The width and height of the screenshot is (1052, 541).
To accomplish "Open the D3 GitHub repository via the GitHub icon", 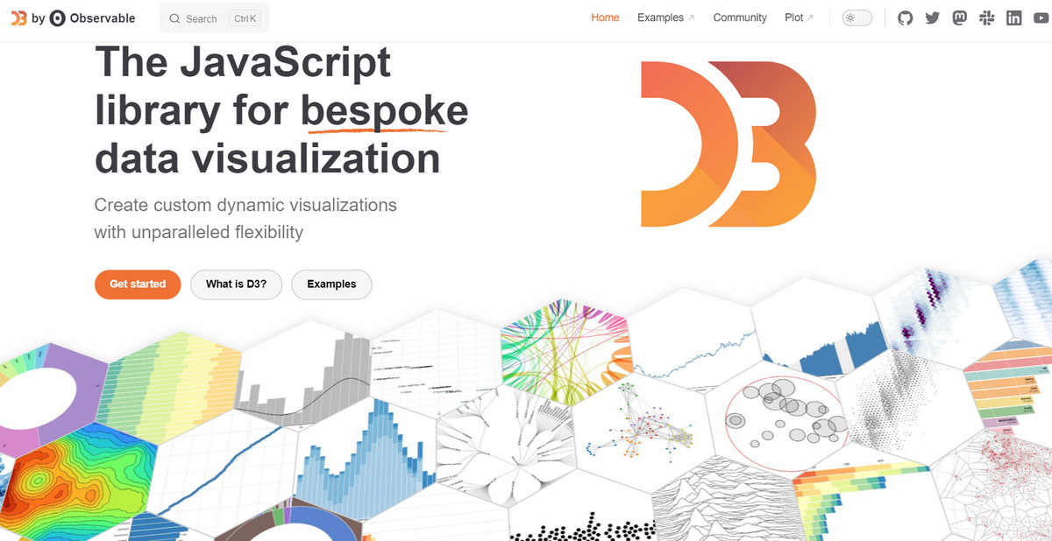I will tap(905, 18).
